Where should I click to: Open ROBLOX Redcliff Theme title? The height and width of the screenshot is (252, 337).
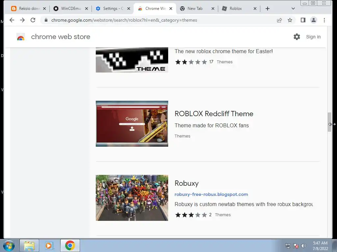pyautogui.click(x=214, y=114)
